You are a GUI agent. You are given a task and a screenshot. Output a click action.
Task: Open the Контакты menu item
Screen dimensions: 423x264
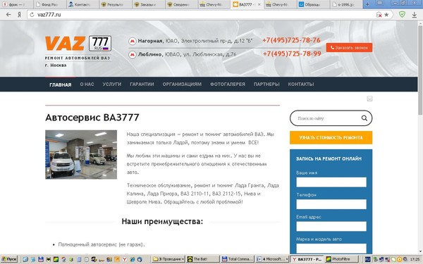tap(301, 84)
